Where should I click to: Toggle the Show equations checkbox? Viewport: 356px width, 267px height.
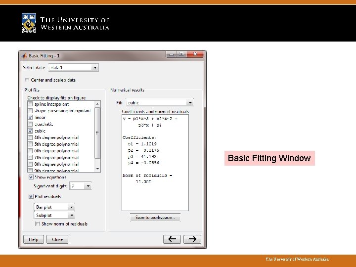point(31,177)
